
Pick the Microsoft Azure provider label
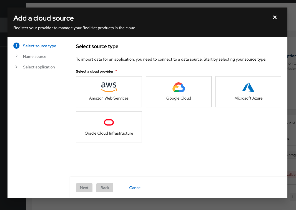coord(248,98)
